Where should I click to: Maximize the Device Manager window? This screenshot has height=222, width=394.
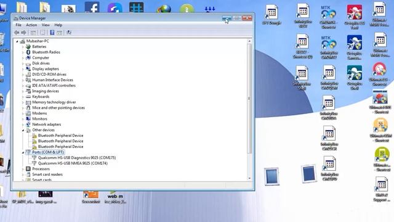(x=236, y=18)
